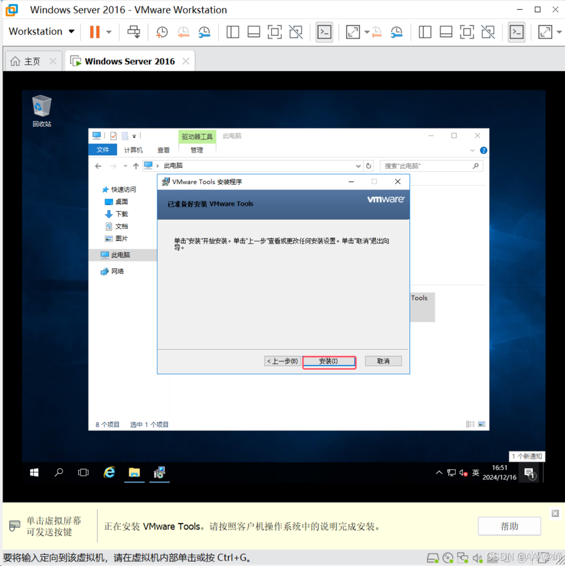The height and width of the screenshot is (566, 565).
Task: Open Explorer help with the question mark
Action: pos(483,150)
